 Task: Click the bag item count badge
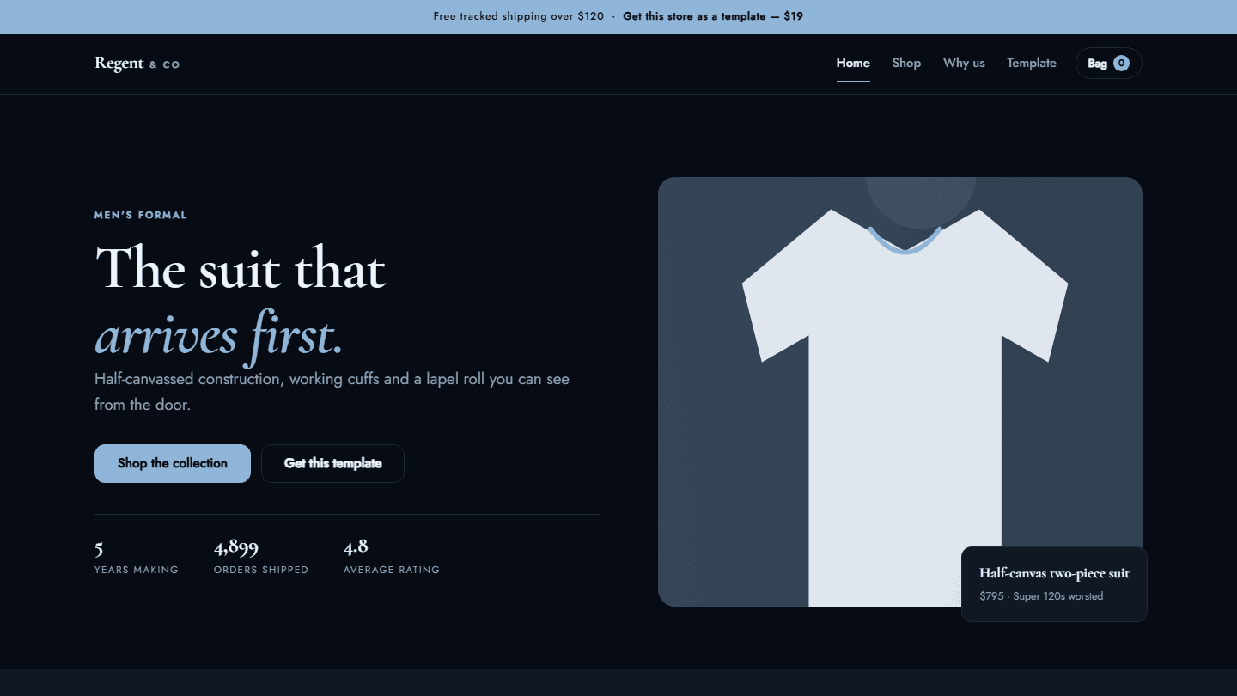point(1121,64)
